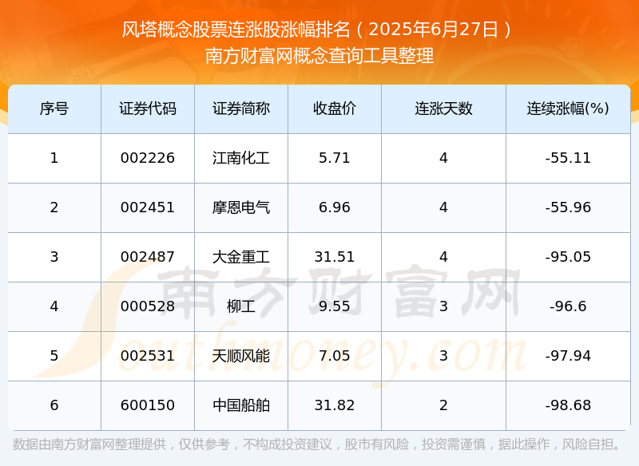
Task: Click stock name 江南化工
Action: click(x=241, y=158)
